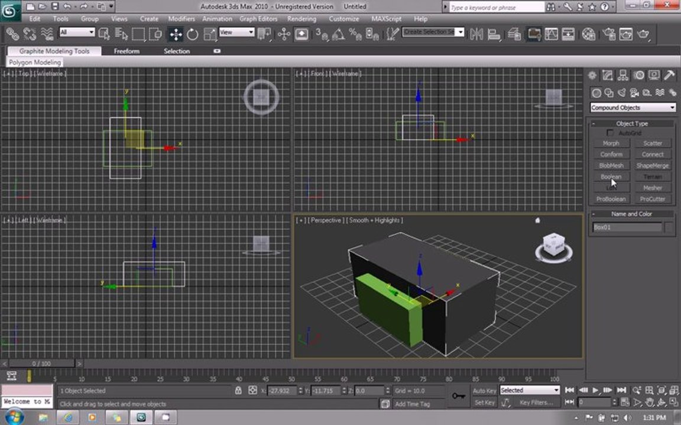Click the Zoom Extents All icon
681x425 pixels.
[674, 390]
